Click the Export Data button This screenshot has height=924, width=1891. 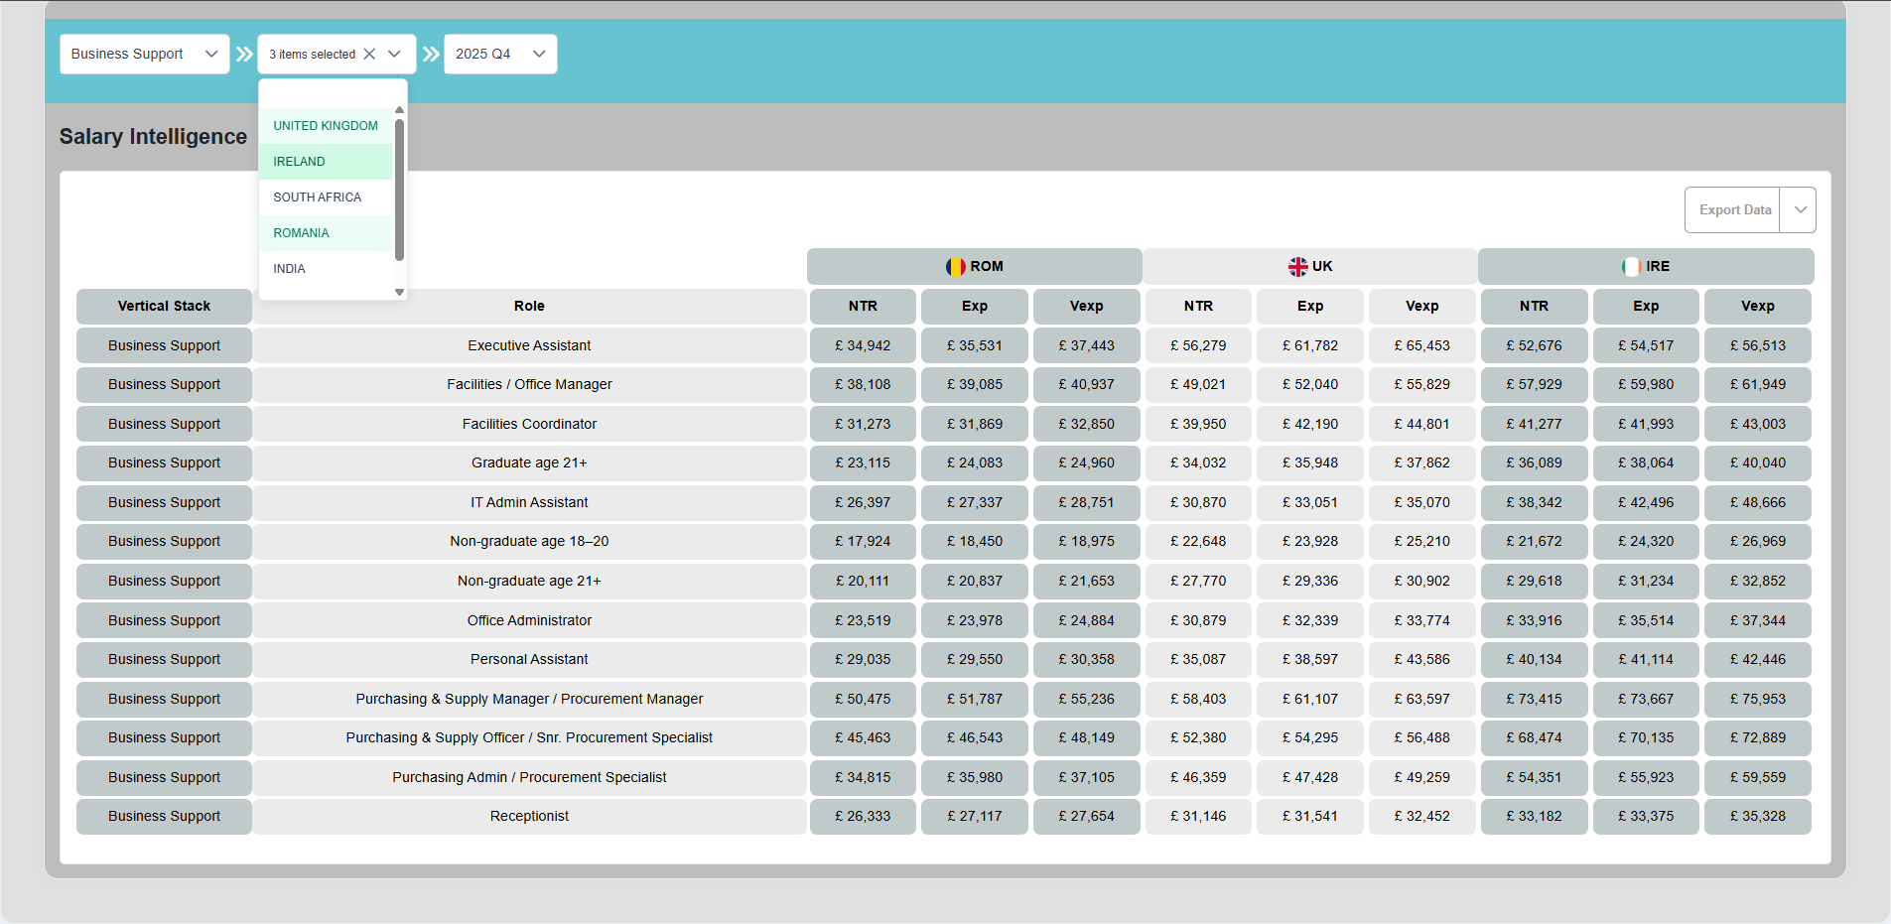tap(1734, 210)
